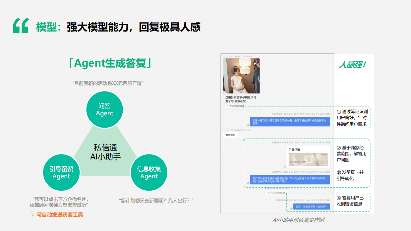Click the 追寻爱 见证爱 card image
The width and height of the screenshot is (411, 231).
308,159
